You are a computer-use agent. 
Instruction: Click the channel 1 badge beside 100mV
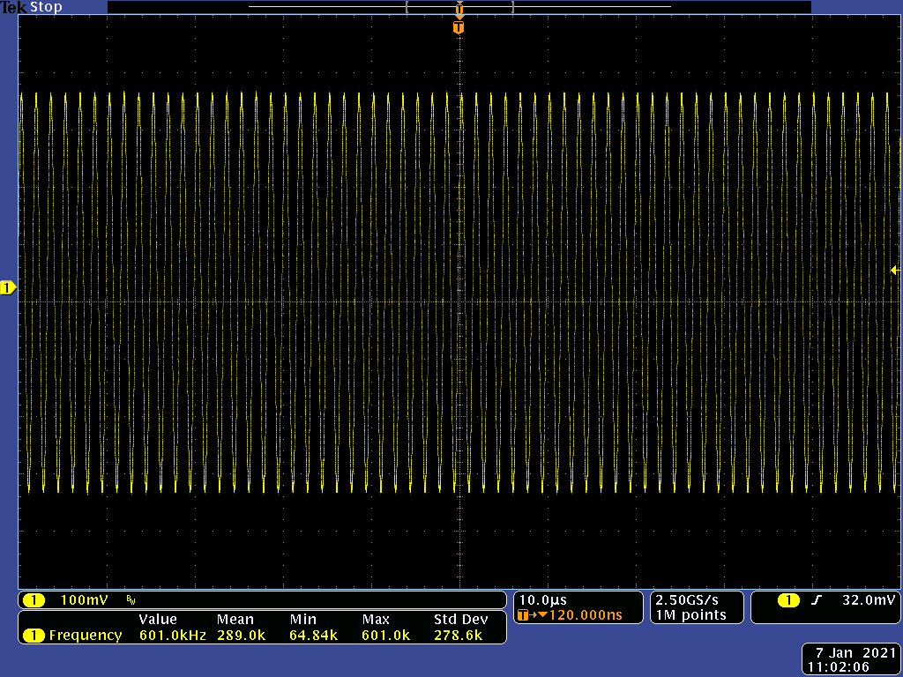(x=34, y=600)
